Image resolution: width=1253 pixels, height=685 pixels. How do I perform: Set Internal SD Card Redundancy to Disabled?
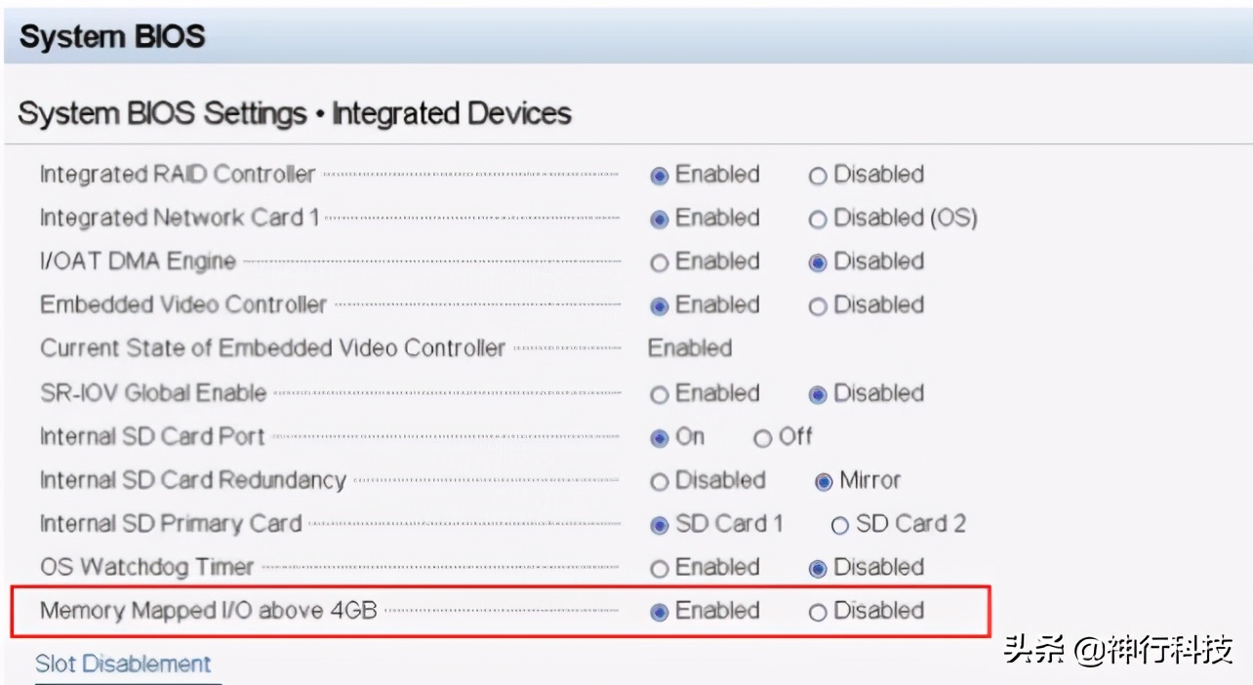pyautogui.click(x=660, y=481)
